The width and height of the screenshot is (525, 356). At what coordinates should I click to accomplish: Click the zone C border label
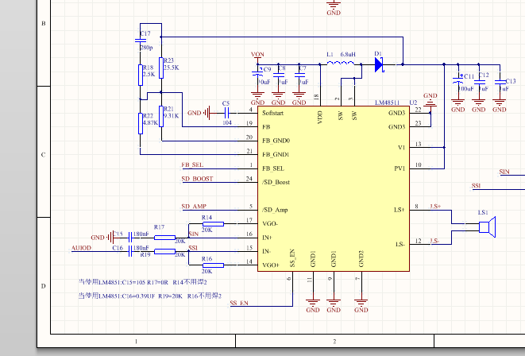(x=43, y=155)
